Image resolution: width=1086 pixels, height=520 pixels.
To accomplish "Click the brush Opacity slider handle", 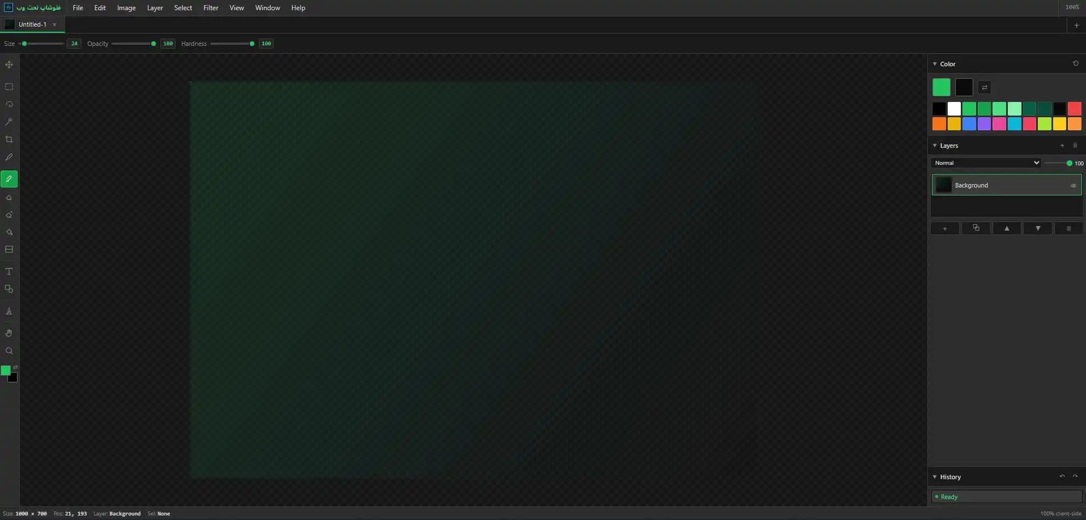I will point(154,44).
